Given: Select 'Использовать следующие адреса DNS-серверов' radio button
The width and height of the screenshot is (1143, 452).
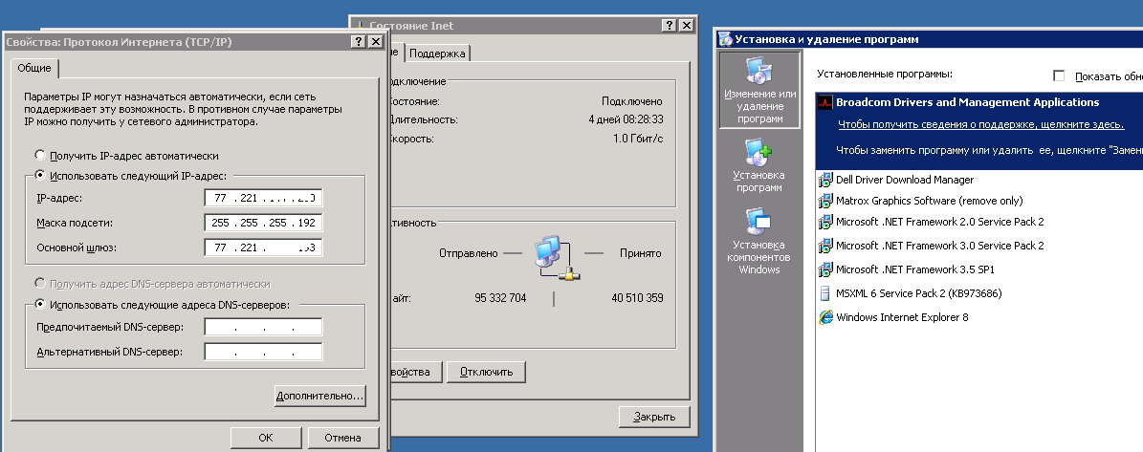Looking at the screenshot, I should 39,305.
